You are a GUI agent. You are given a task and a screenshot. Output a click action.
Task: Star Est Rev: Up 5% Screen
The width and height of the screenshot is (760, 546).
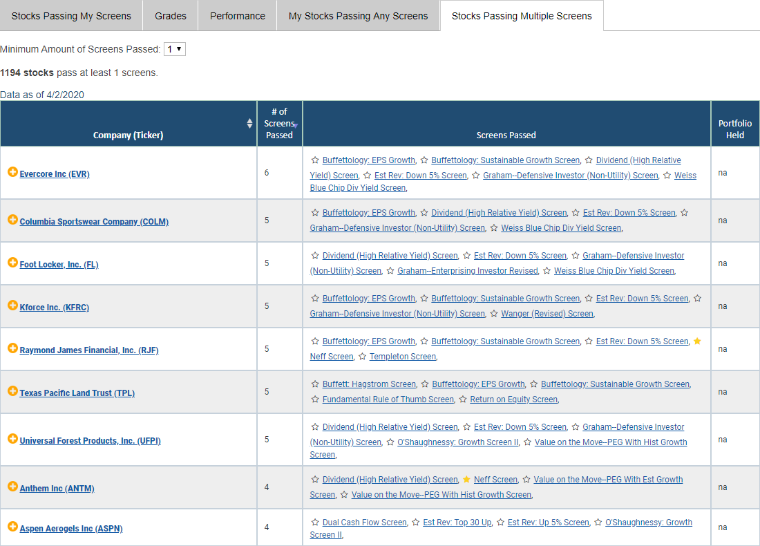click(500, 523)
